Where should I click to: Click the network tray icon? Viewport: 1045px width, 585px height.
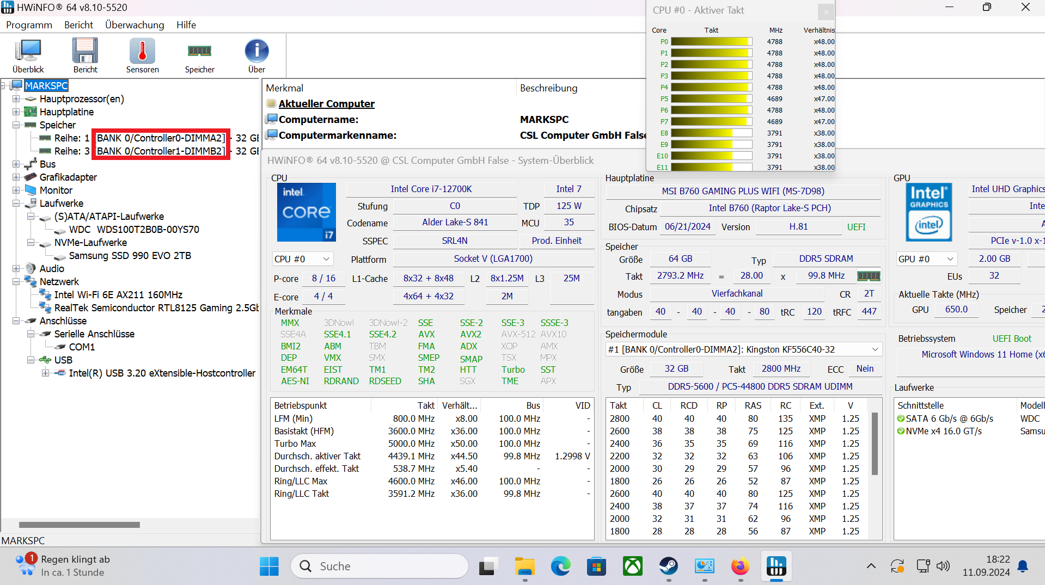pyautogui.click(x=923, y=566)
